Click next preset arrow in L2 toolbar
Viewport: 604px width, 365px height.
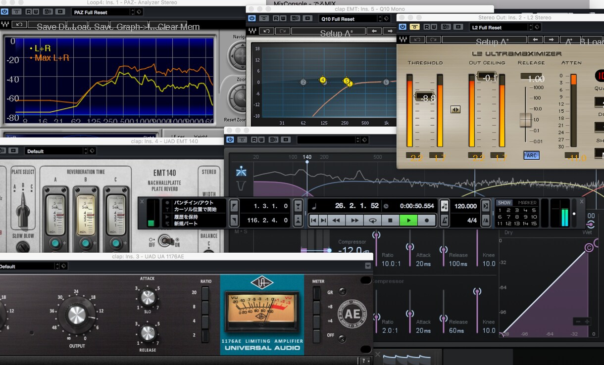click(x=551, y=40)
